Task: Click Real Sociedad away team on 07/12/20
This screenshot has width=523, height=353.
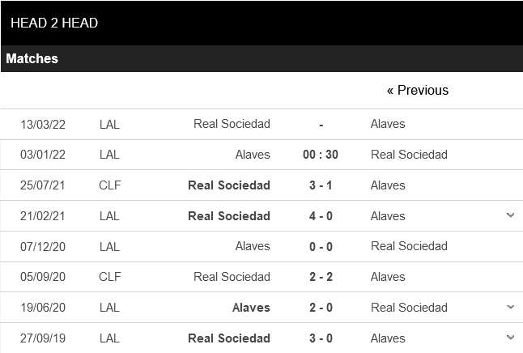Action: (x=409, y=246)
